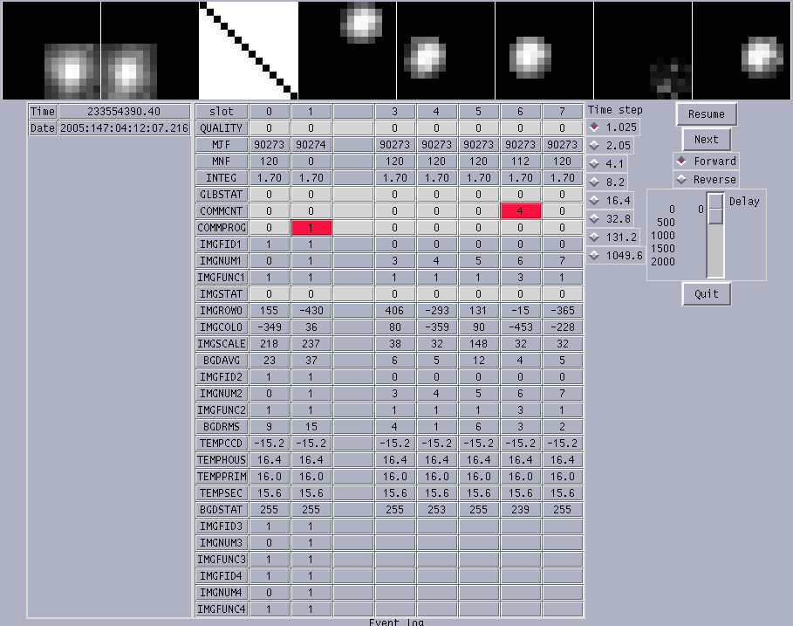This screenshot has height=626, width=793.
Task: Click the IMGFUNC1 value 3
Action: click(521, 278)
